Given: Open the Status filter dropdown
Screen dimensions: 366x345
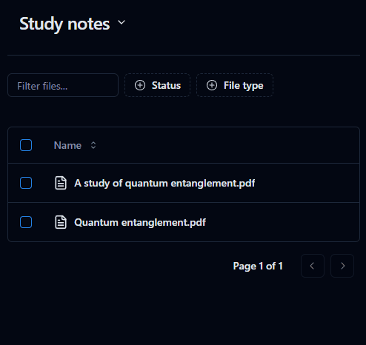Looking at the screenshot, I should (157, 85).
